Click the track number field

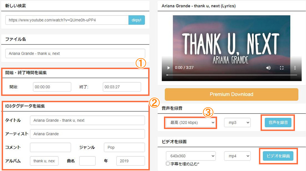[88, 161]
